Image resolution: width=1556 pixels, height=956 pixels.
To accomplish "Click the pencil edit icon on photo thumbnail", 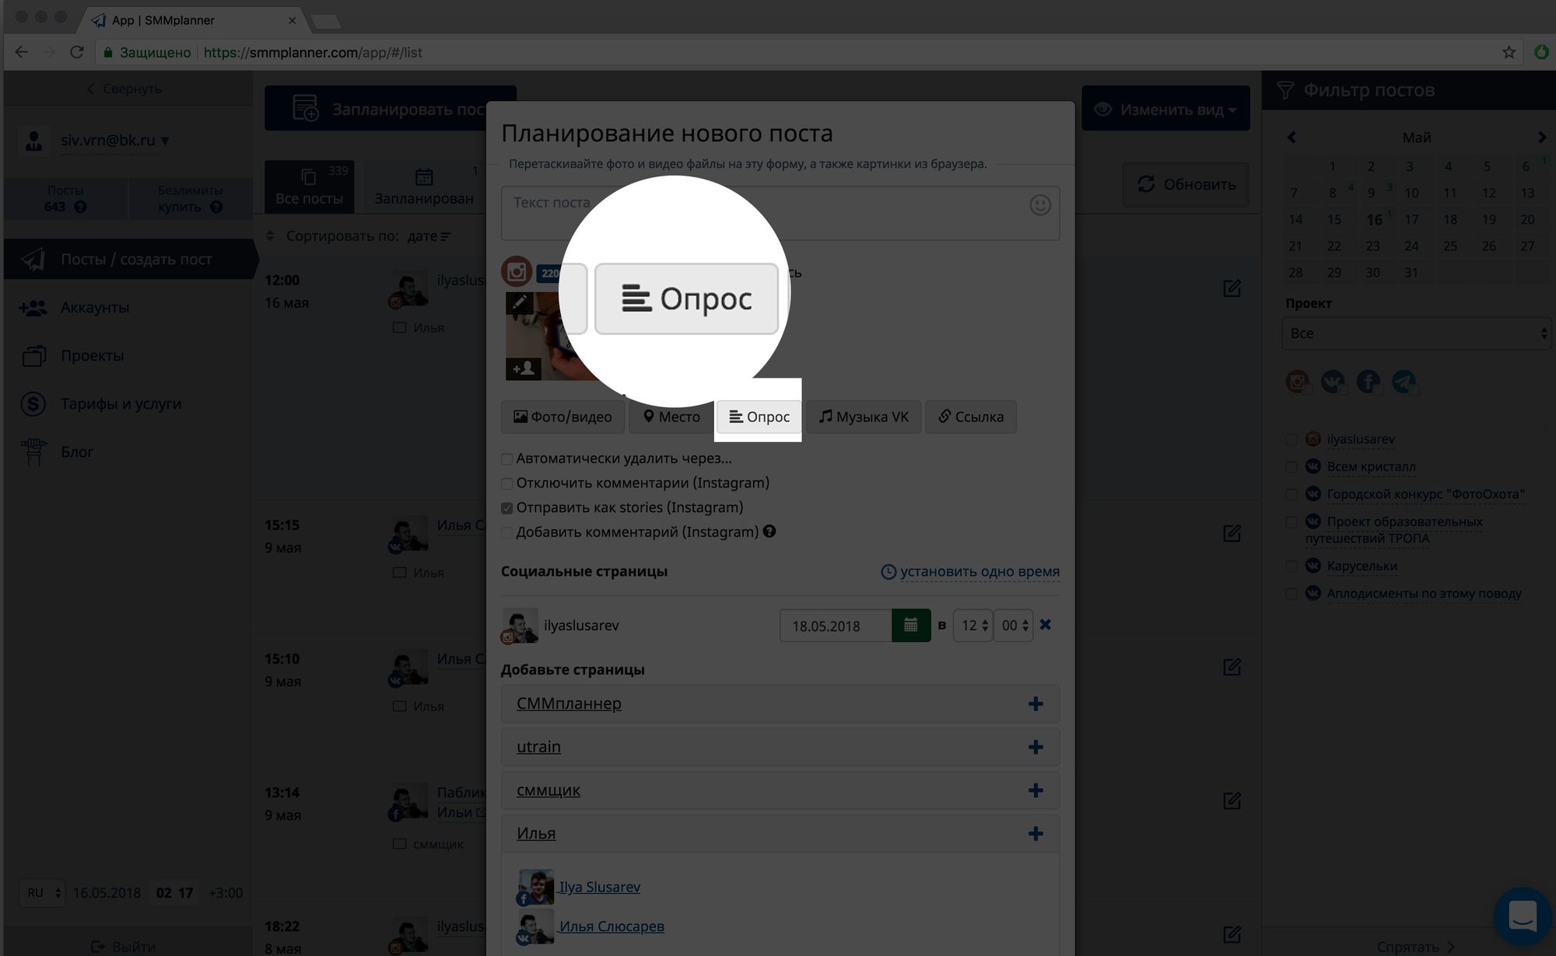I will click(x=520, y=302).
